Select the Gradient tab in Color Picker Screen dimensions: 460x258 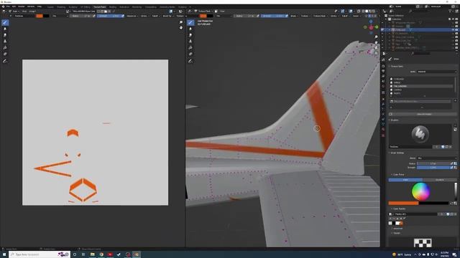tap(439, 180)
